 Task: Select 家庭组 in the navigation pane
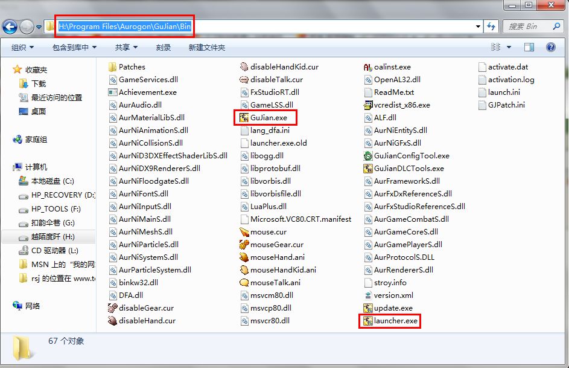click(x=36, y=140)
